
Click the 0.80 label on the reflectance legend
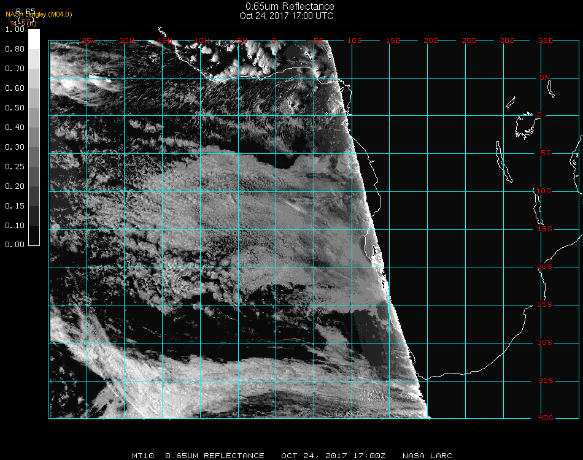click(x=14, y=49)
